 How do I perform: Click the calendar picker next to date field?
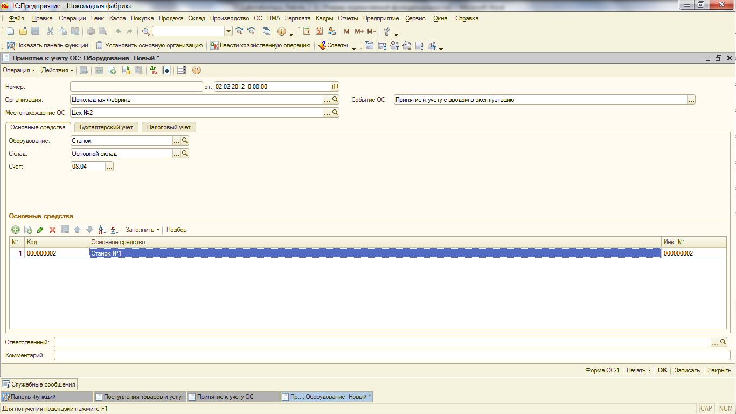coord(335,86)
